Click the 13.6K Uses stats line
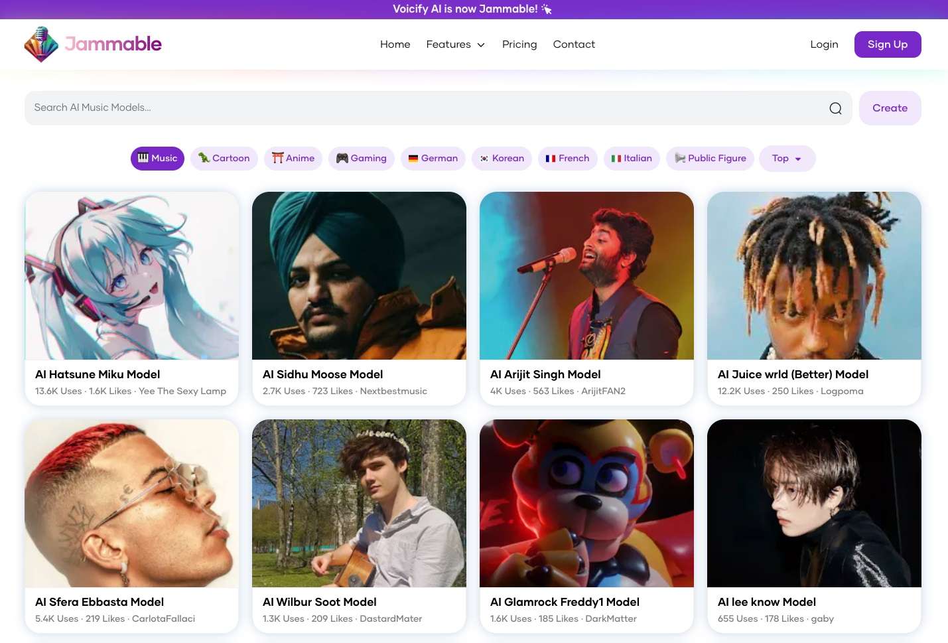The image size is (948, 643). coord(131,391)
